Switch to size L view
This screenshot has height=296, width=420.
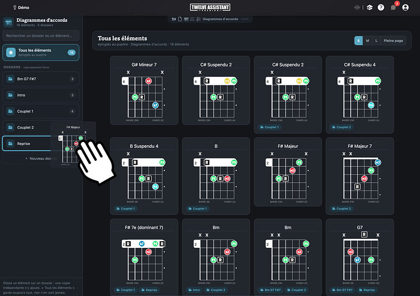coord(376,41)
